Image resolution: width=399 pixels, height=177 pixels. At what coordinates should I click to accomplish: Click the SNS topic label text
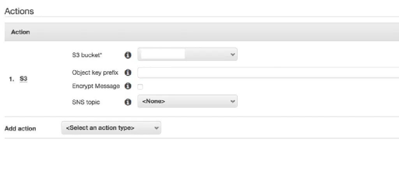coord(86,102)
